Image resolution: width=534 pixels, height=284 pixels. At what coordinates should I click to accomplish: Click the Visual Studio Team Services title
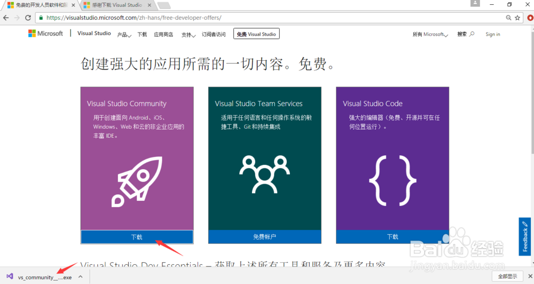[258, 104]
